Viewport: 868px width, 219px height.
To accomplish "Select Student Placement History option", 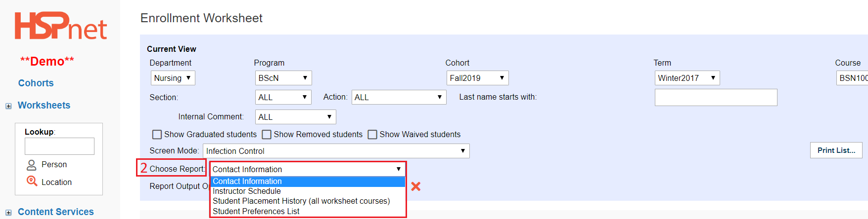I will 301,201.
